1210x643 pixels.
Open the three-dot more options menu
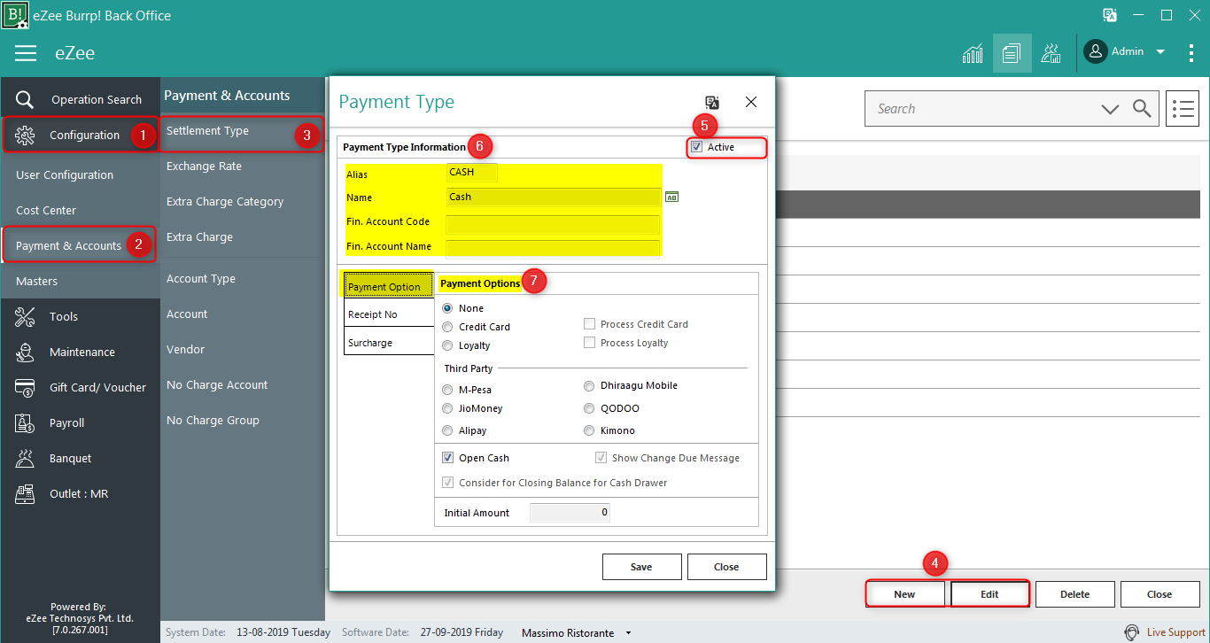pos(1191,52)
